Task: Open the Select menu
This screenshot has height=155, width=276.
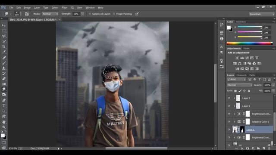Action: [x=55, y=8]
